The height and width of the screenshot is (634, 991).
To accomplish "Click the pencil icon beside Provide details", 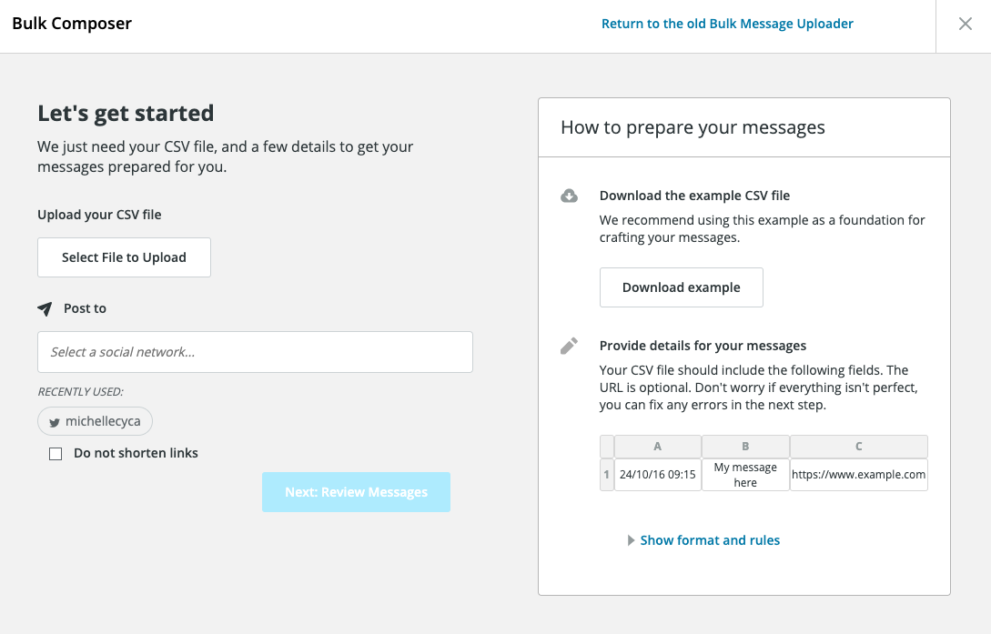I will [569, 346].
